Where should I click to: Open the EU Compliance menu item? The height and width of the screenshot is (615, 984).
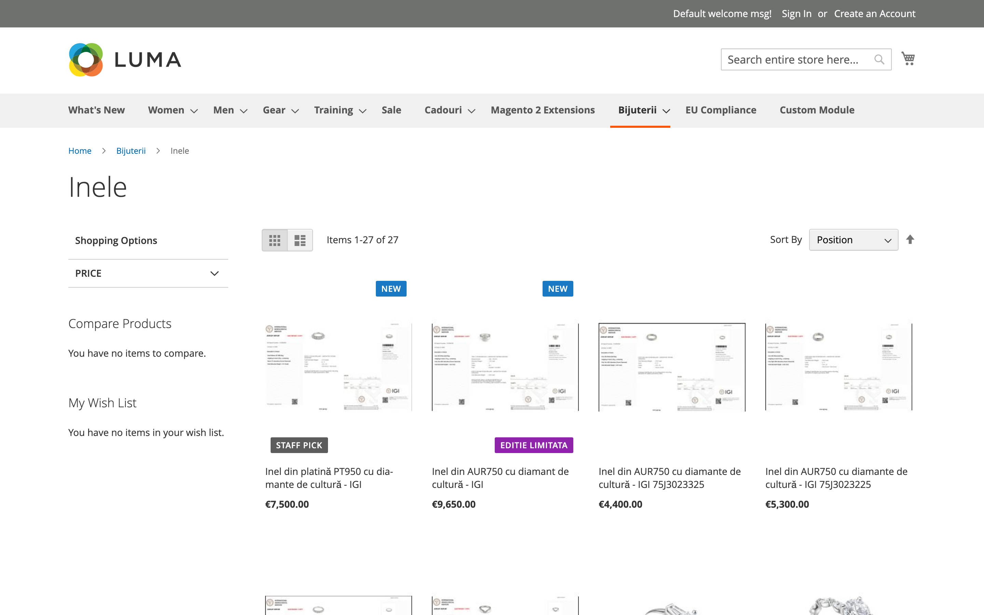point(721,110)
